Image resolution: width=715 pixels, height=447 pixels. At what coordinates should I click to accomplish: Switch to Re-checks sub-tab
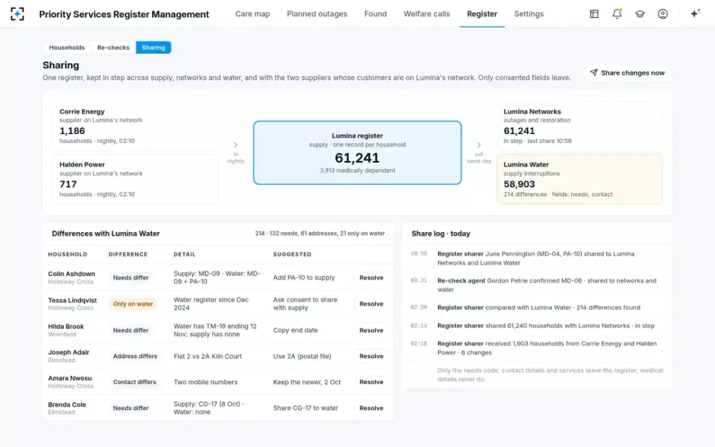tap(113, 48)
